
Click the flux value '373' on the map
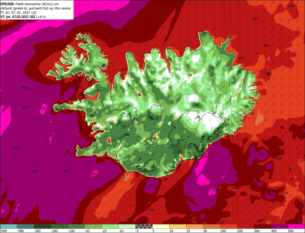4,196
